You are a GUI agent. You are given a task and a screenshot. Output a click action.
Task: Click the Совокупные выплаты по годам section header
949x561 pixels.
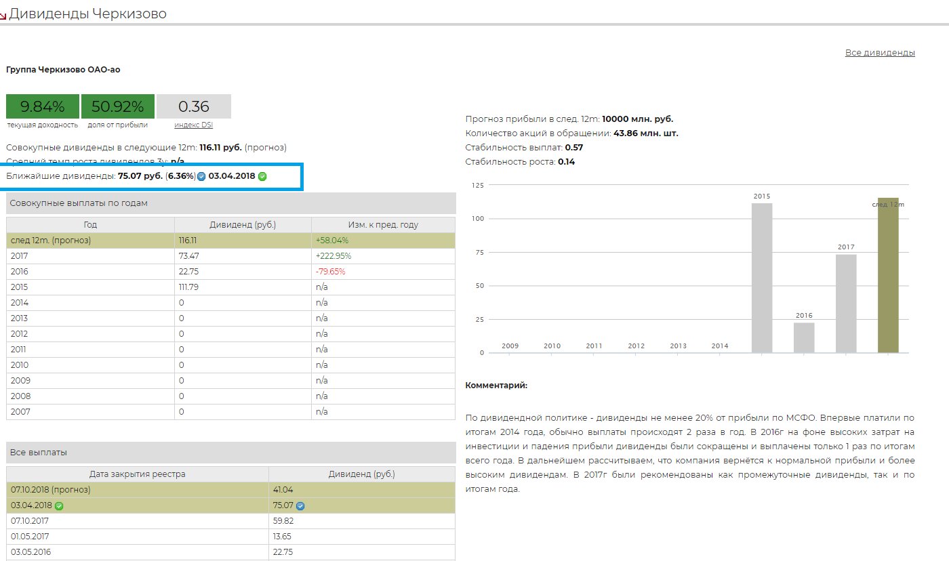tap(230, 203)
